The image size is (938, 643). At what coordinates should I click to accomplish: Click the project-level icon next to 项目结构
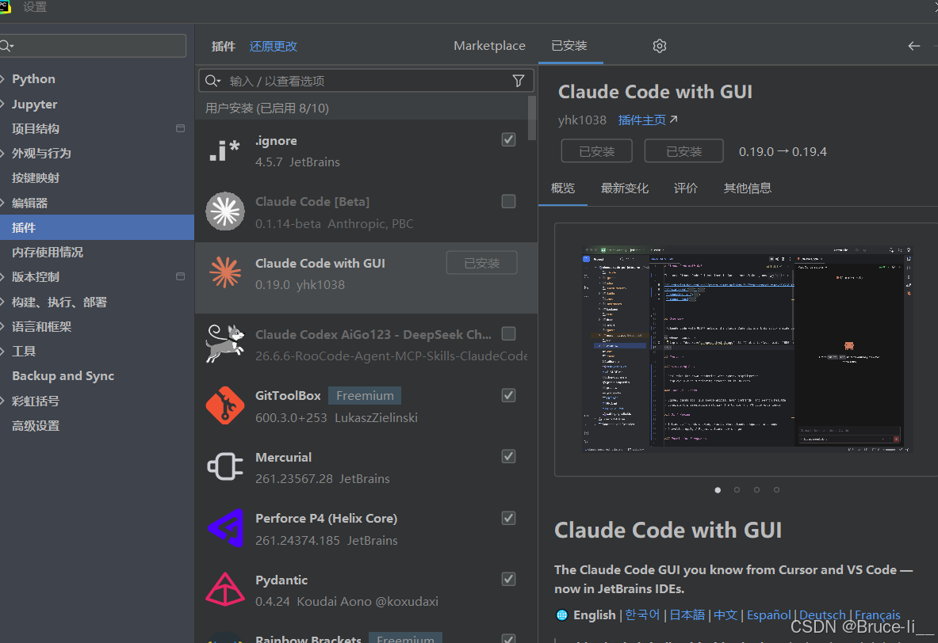(180, 128)
